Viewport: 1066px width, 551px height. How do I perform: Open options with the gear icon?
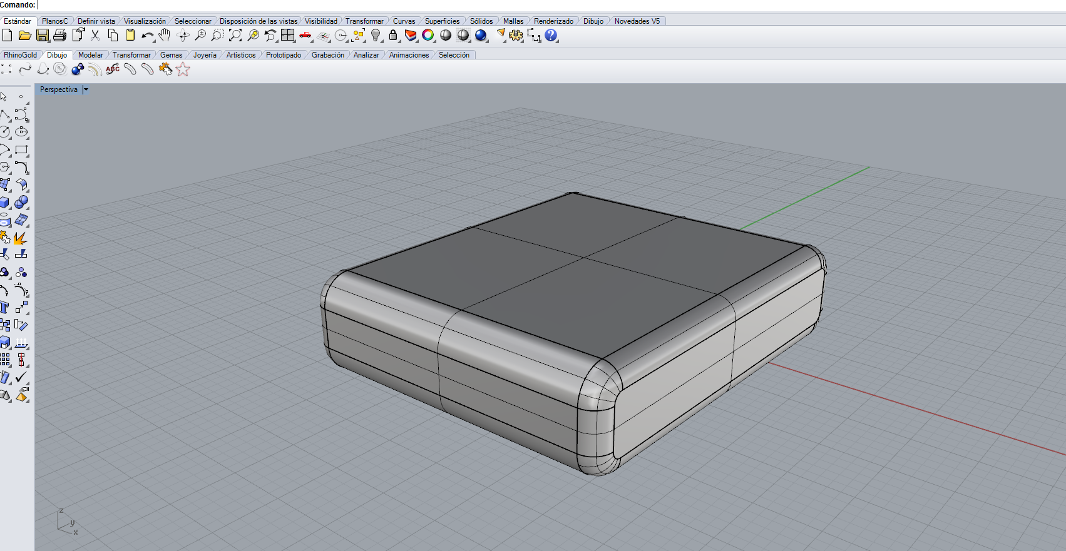[x=516, y=36]
